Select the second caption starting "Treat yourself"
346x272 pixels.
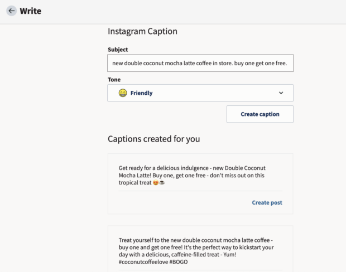[x=198, y=244]
